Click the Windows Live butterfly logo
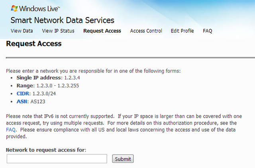Viewport: 255px width, 168px height. click(x=14, y=8)
